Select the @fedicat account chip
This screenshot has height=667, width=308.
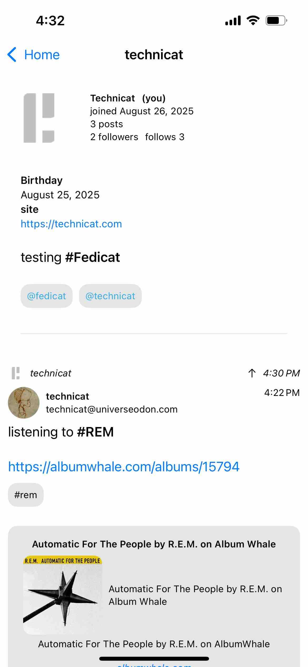(x=47, y=296)
